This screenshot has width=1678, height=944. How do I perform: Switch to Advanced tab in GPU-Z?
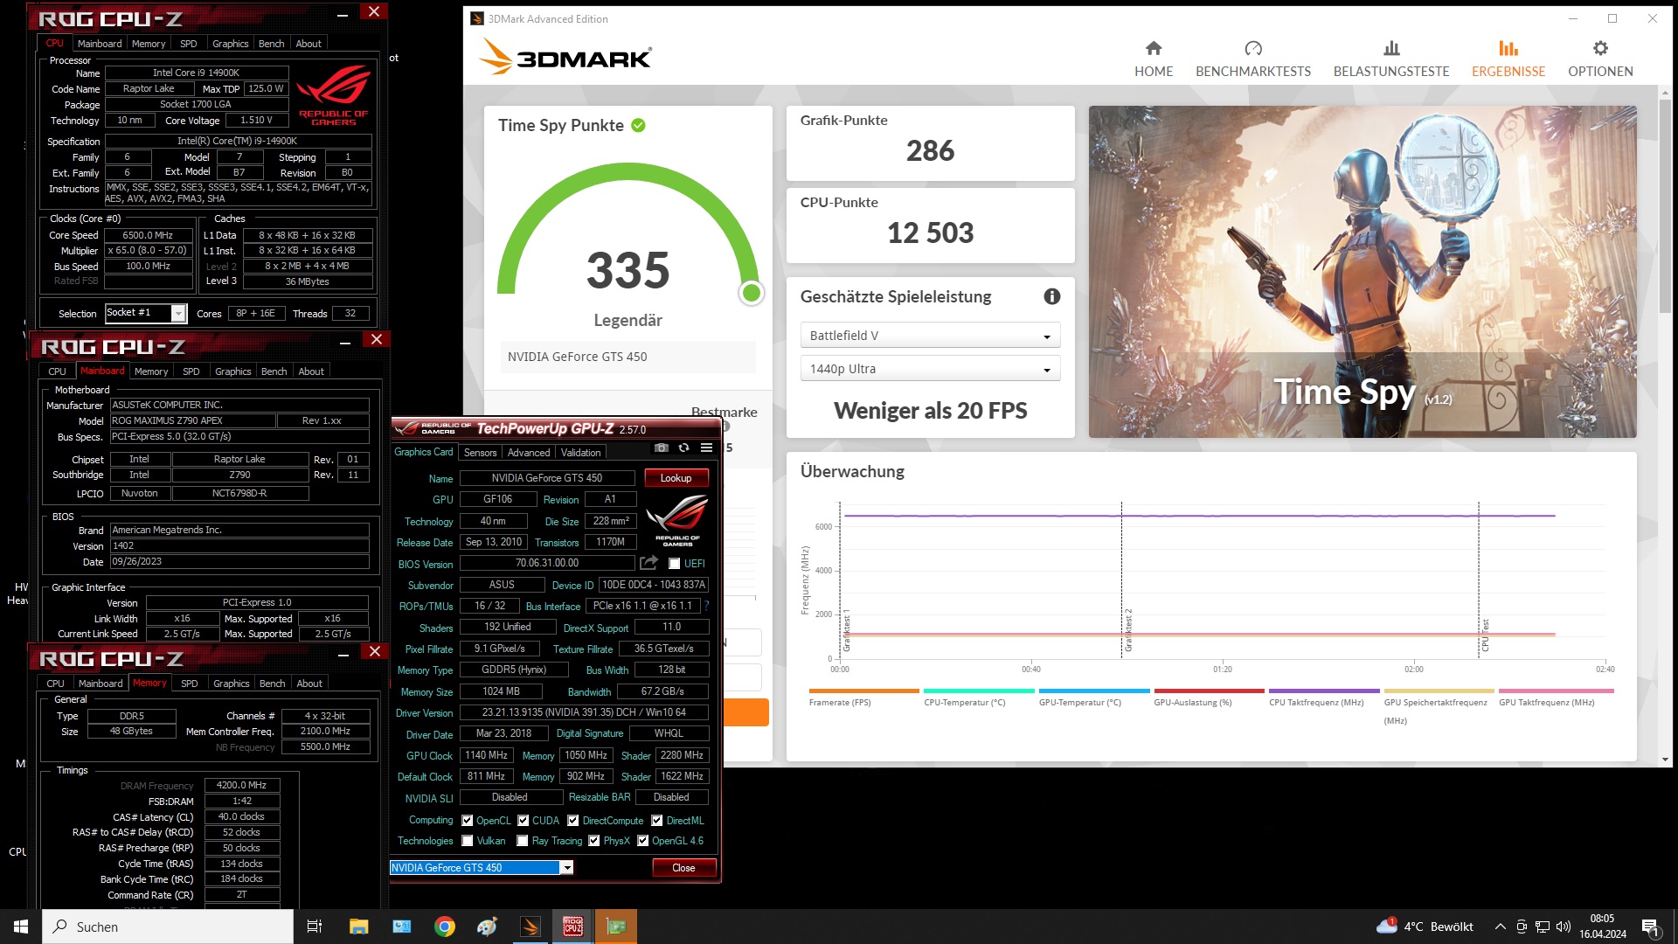pyautogui.click(x=529, y=453)
